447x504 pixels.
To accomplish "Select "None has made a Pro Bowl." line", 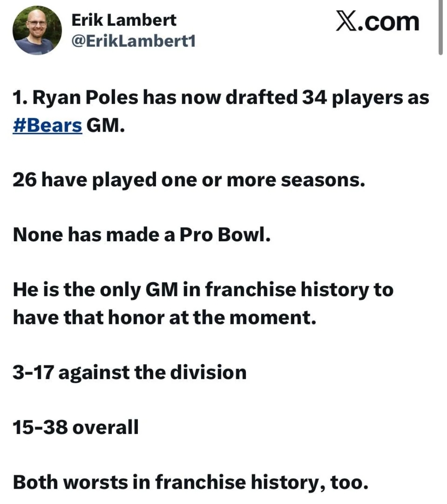I will 142,235.
